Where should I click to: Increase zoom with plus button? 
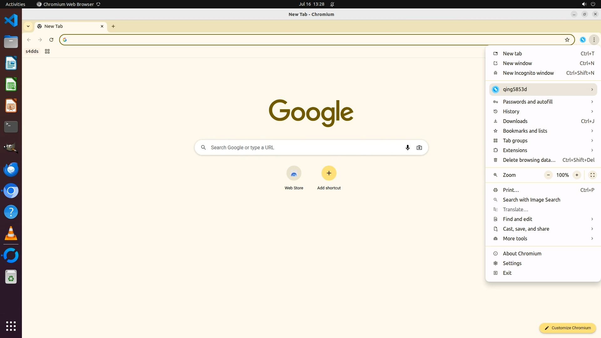[577, 175]
